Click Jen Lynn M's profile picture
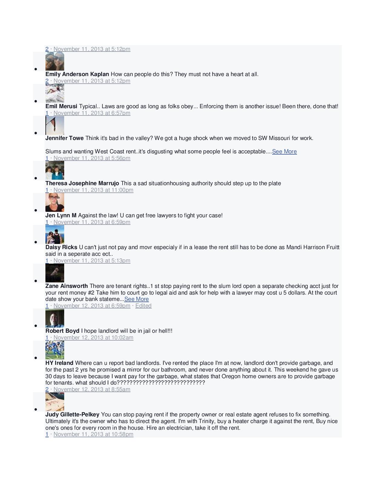Viewport: 386px width, 500px height. point(55,202)
